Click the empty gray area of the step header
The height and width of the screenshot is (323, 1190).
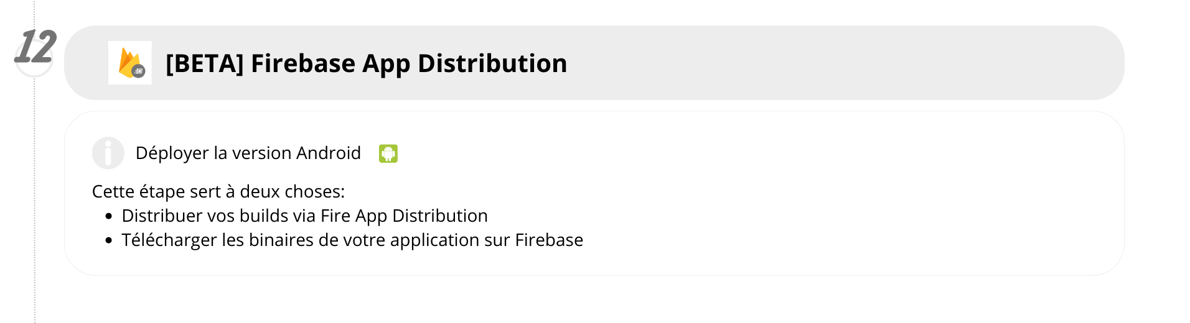pyautogui.click(x=840, y=63)
